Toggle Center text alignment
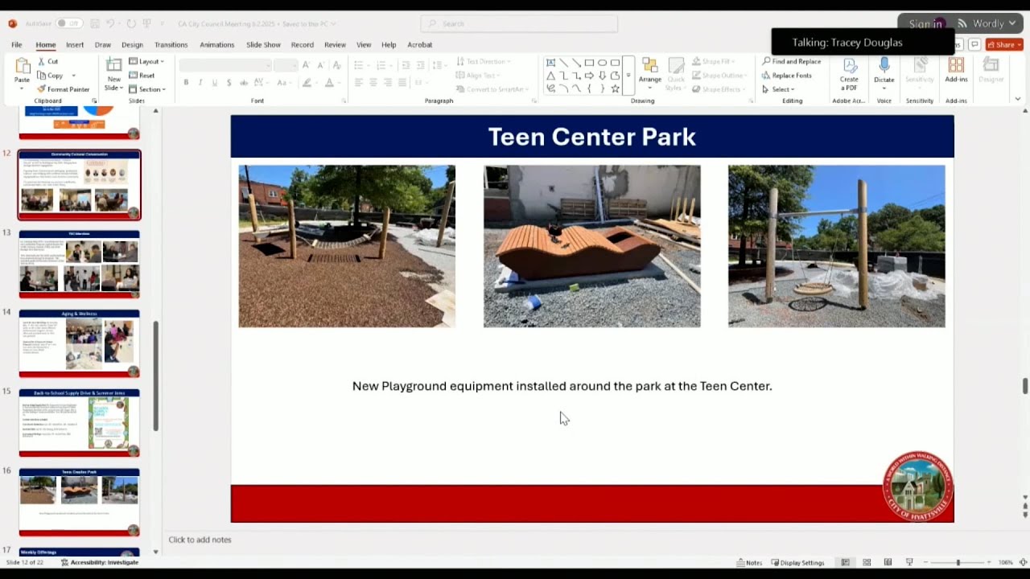The width and height of the screenshot is (1030, 579). coord(373,82)
